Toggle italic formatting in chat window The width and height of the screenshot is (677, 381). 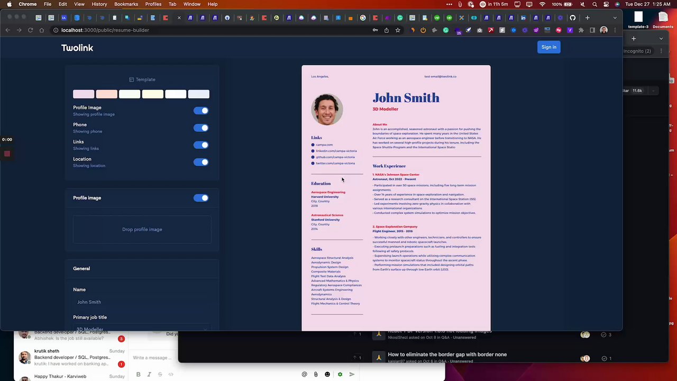coord(149,375)
